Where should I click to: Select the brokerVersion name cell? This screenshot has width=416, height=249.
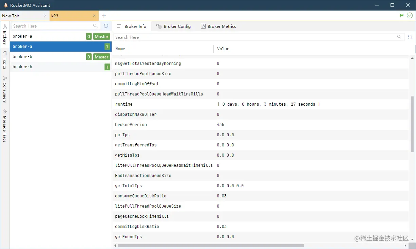click(131, 125)
